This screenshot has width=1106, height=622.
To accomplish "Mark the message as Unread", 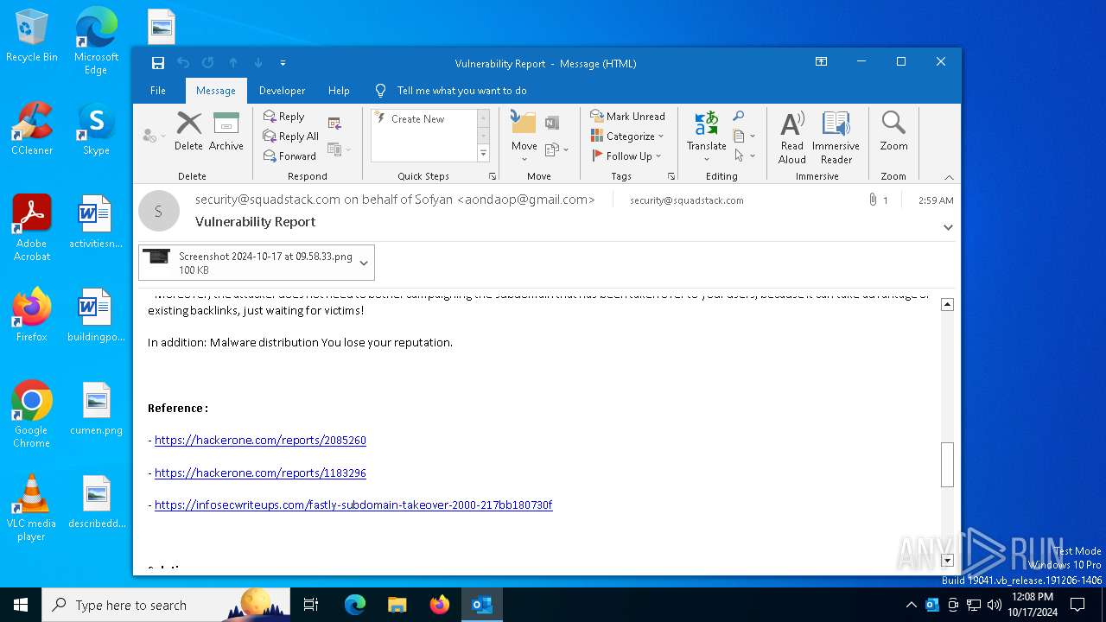I will point(627,117).
